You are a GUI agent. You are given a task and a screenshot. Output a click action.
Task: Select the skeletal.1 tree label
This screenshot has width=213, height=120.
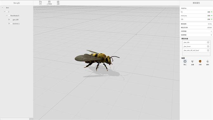pos(16,23)
